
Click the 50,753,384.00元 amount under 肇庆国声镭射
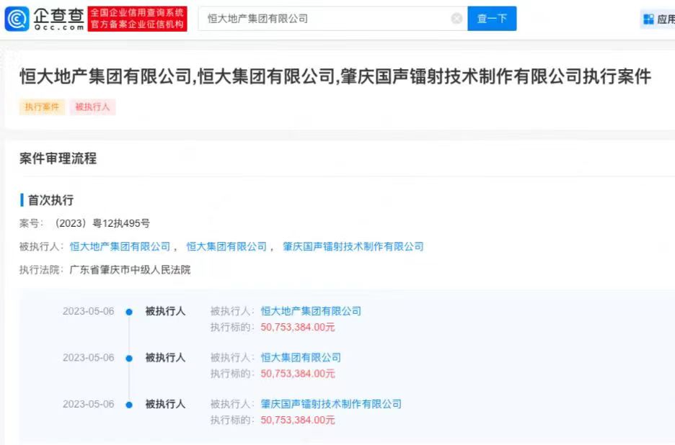(297, 420)
